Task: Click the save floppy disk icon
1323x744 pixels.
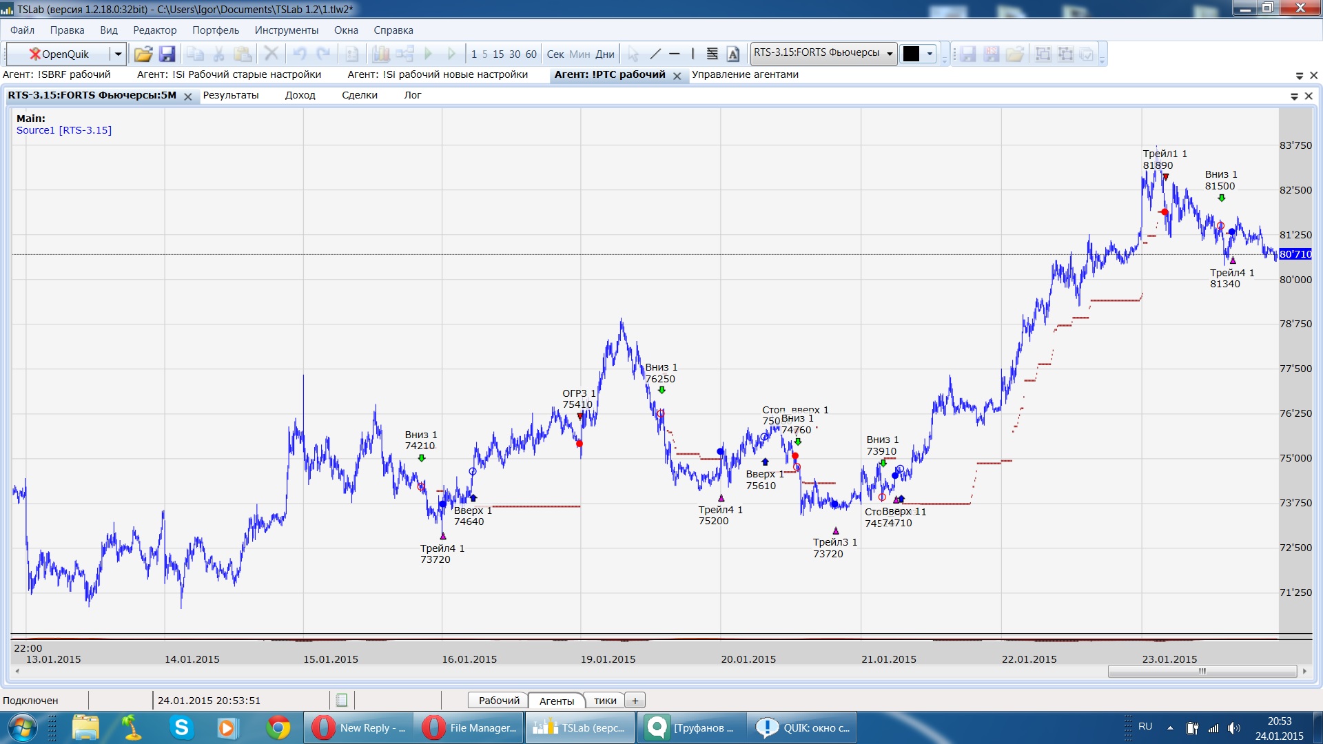Action: pos(167,54)
